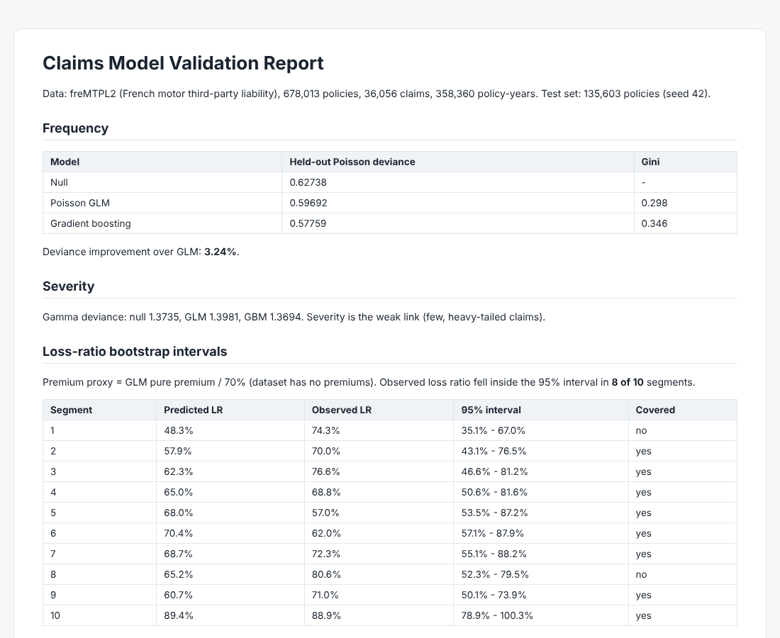Viewport: 780px width, 638px height.
Task: Click the bold 3.24% improvement figure
Action: 221,252
